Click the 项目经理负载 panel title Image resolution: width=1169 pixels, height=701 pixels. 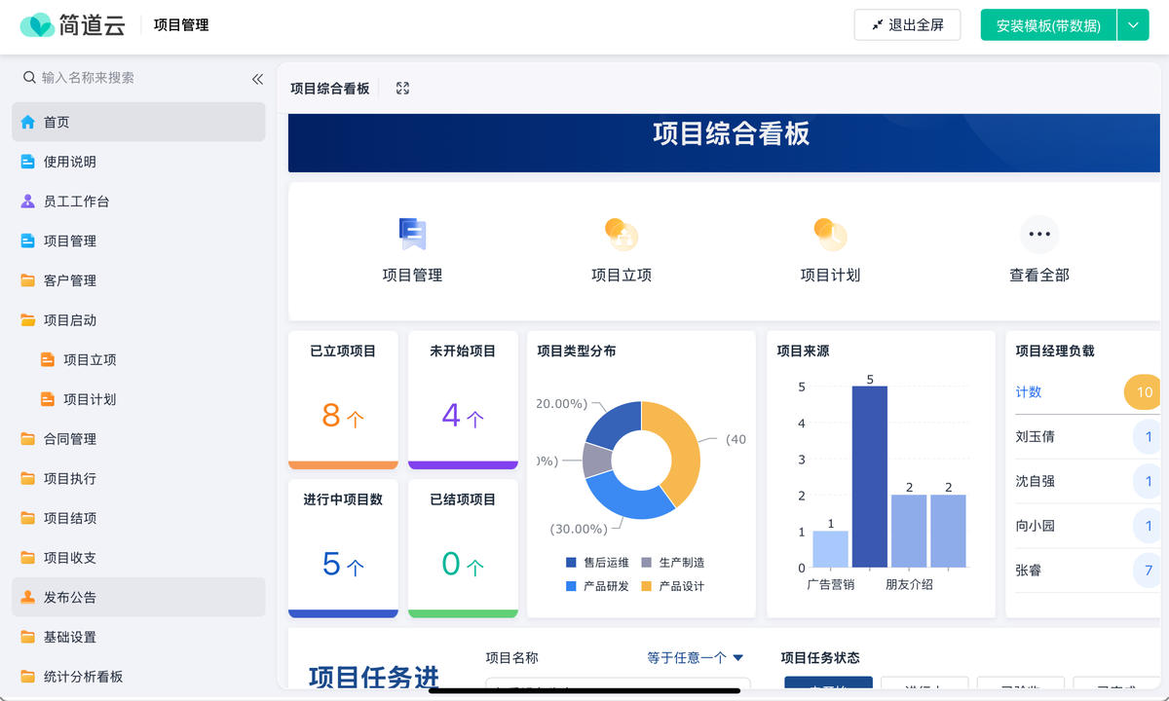pyautogui.click(x=1055, y=350)
